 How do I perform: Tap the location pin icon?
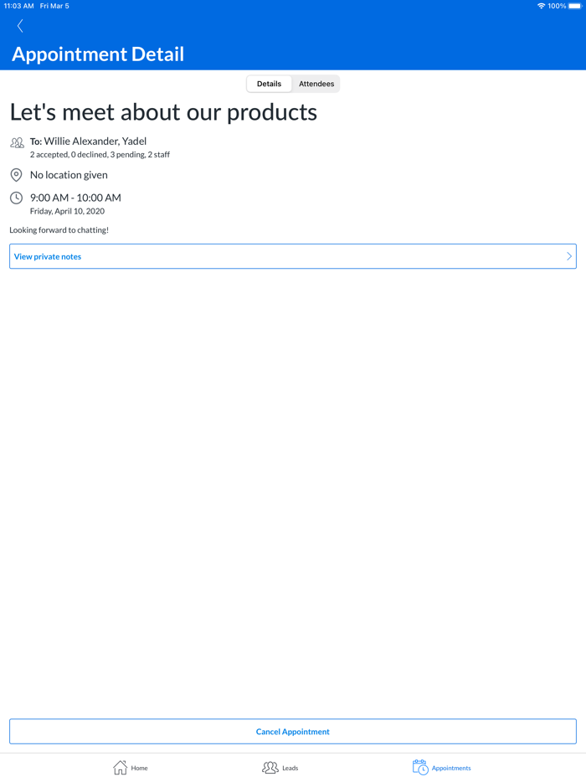(16, 174)
